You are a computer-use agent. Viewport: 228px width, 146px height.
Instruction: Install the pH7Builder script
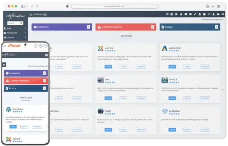click(x=172, y=130)
